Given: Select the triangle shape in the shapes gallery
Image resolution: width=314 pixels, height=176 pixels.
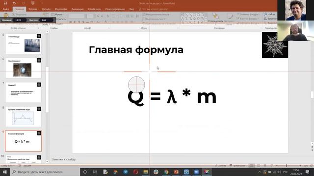Looking at the screenshot, I should click(x=183, y=19).
